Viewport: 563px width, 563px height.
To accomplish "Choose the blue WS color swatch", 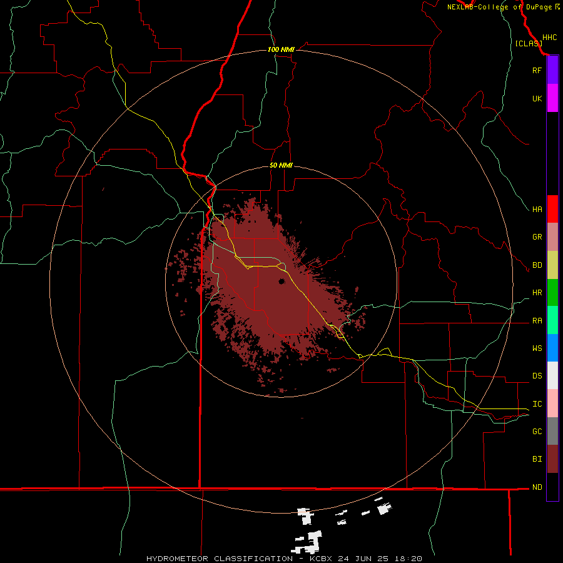I will click(x=552, y=348).
